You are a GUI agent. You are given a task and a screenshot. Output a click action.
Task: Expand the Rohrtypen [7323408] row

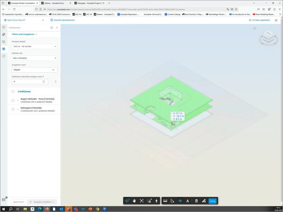(18, 109)
